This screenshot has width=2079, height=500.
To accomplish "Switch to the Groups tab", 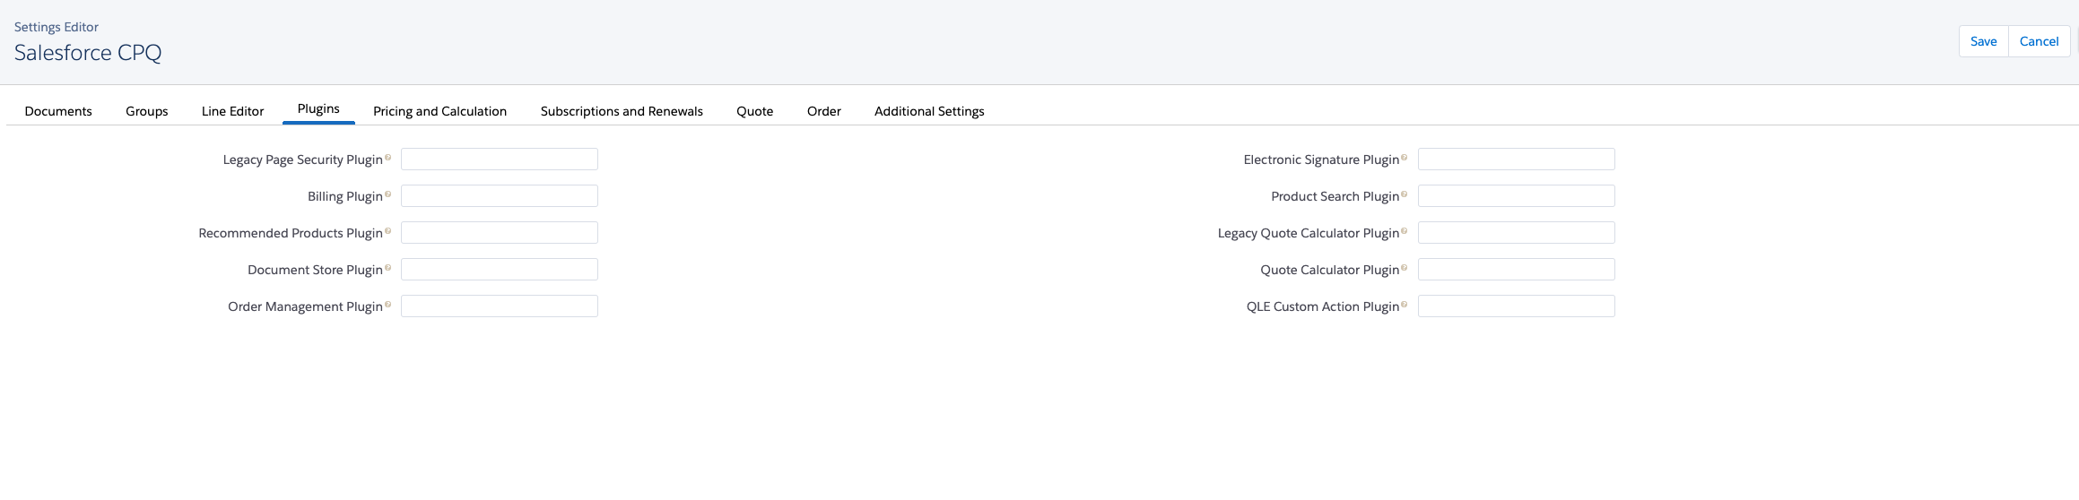I will pyautogui.click(x=147, y=111).
